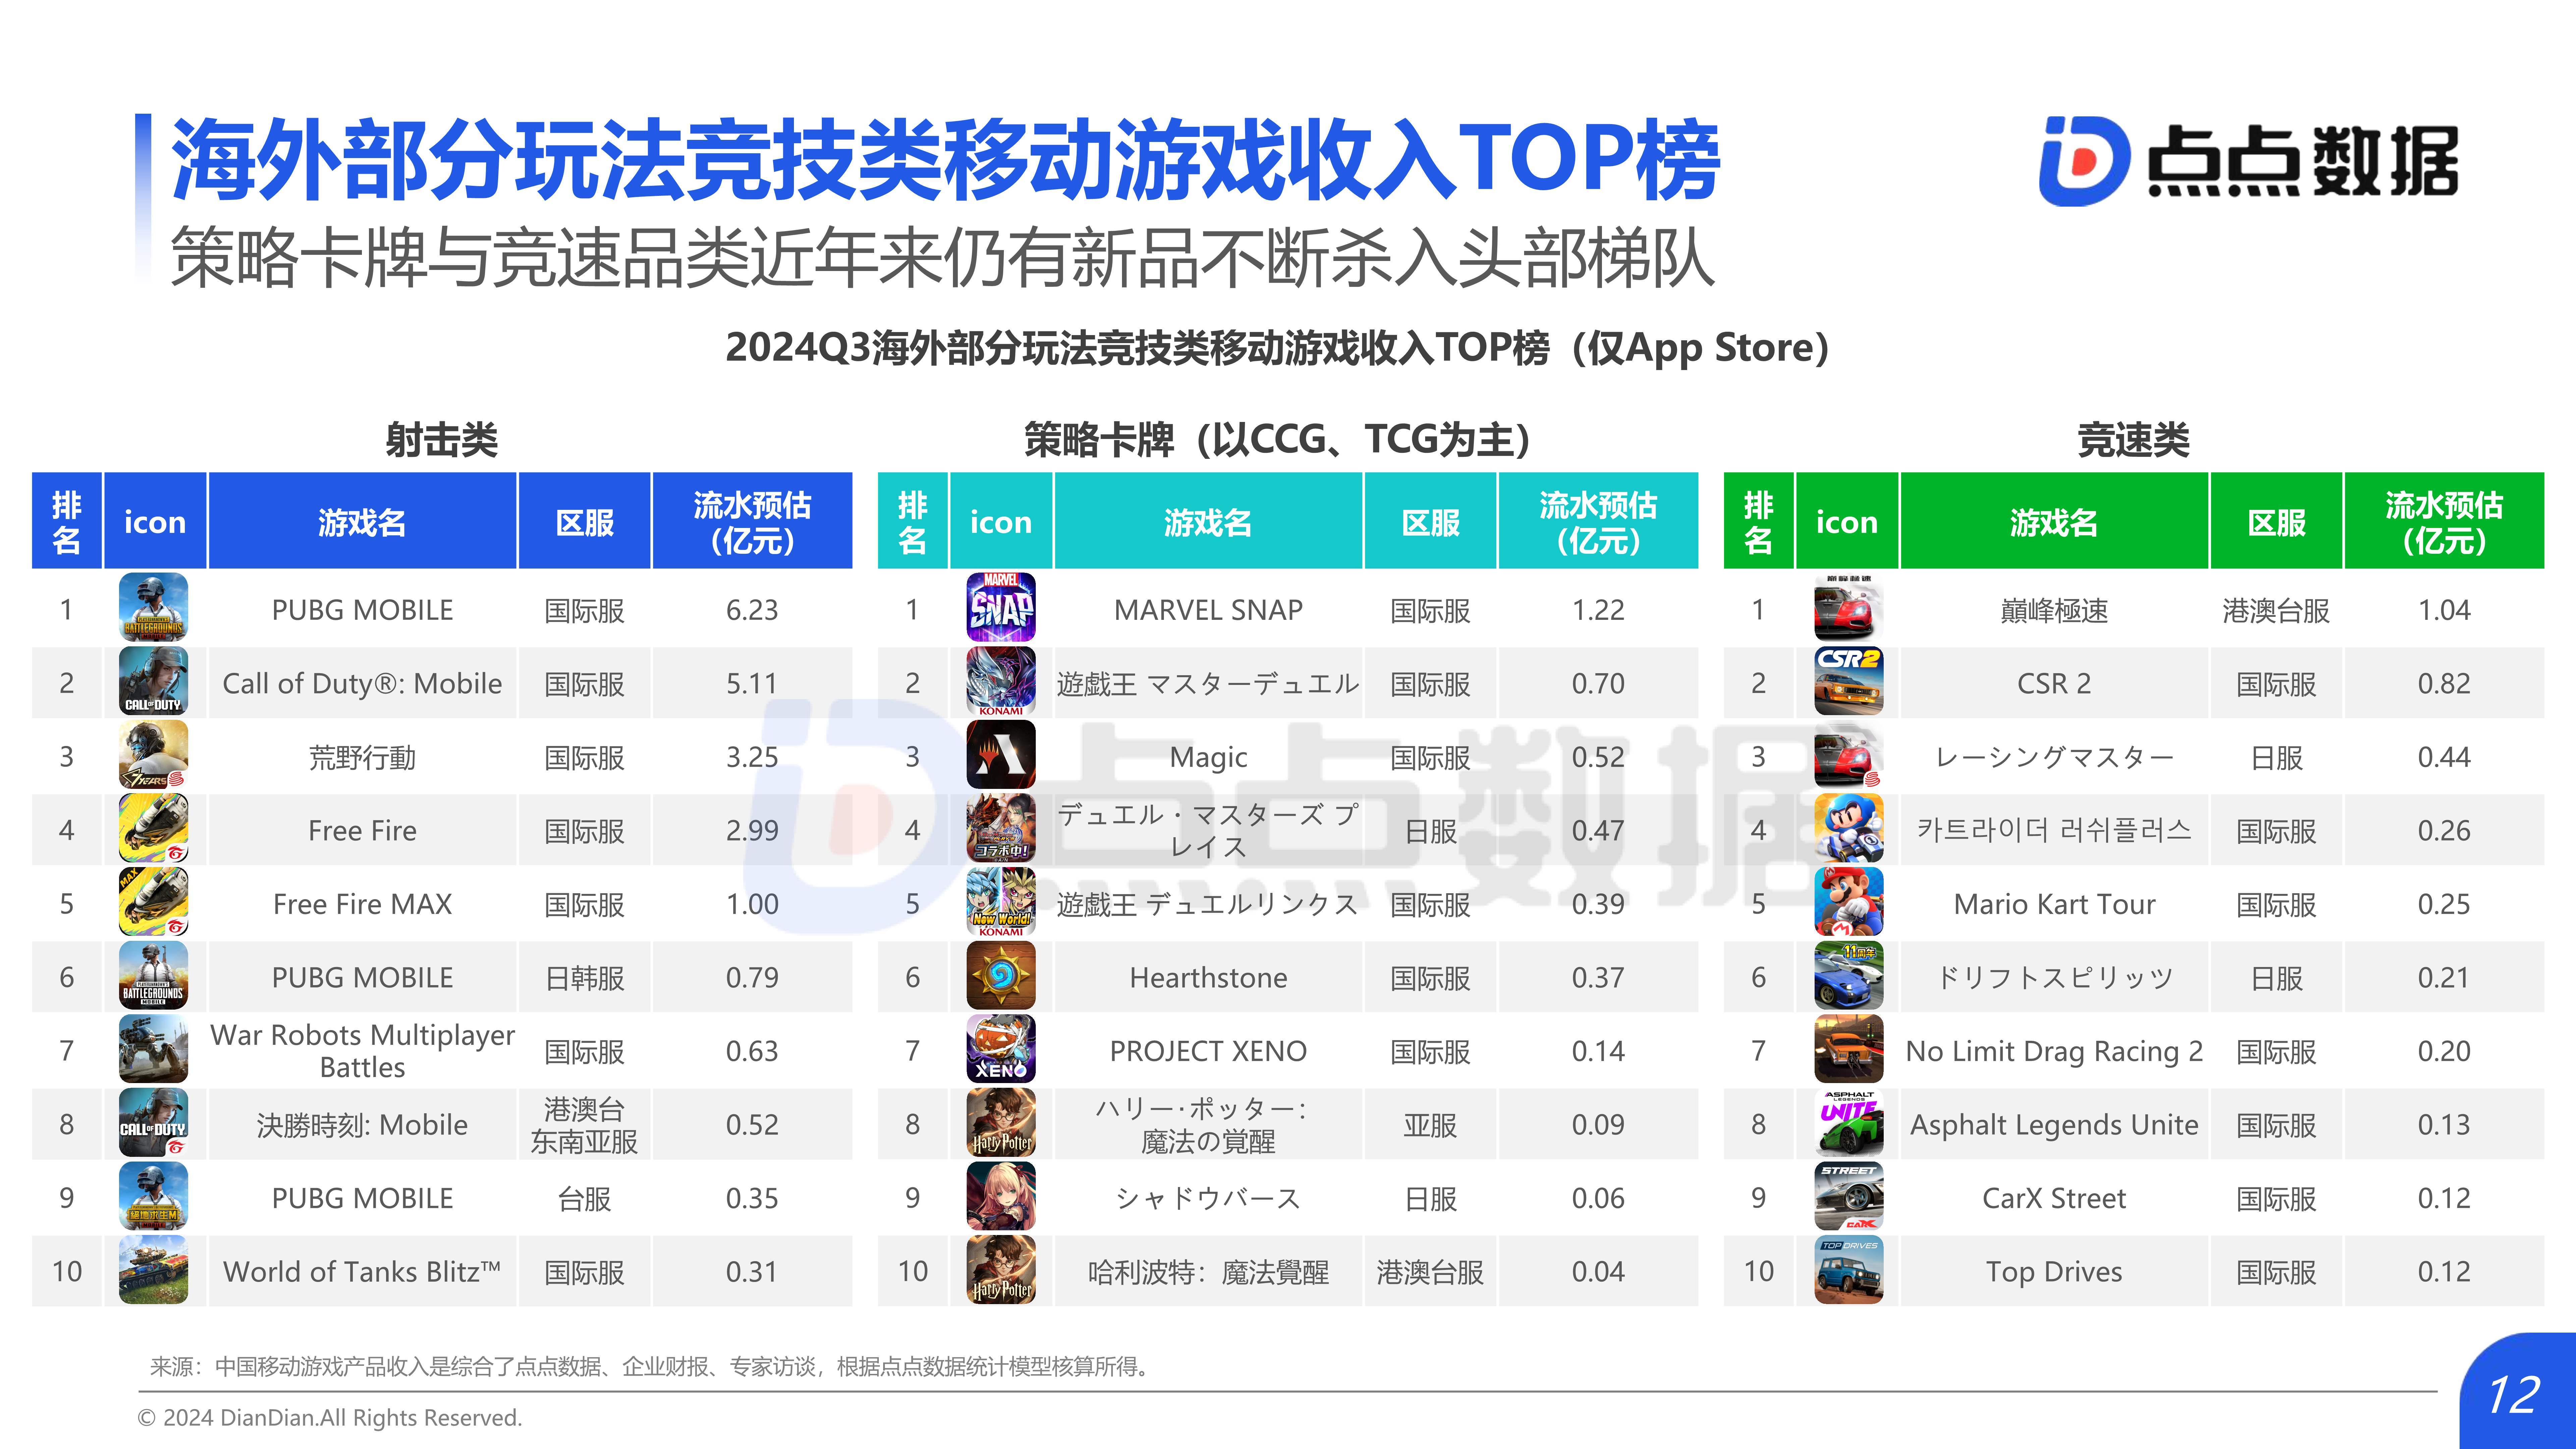Click the 点点数据 logo at top right
This screenshot has height=1449, width=2576.
(2248, 161)
